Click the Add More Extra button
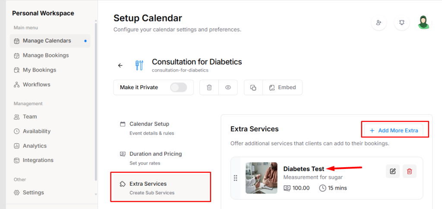This screenshot has height=209, width=442. pyautogui.click(x=394, y=130)
